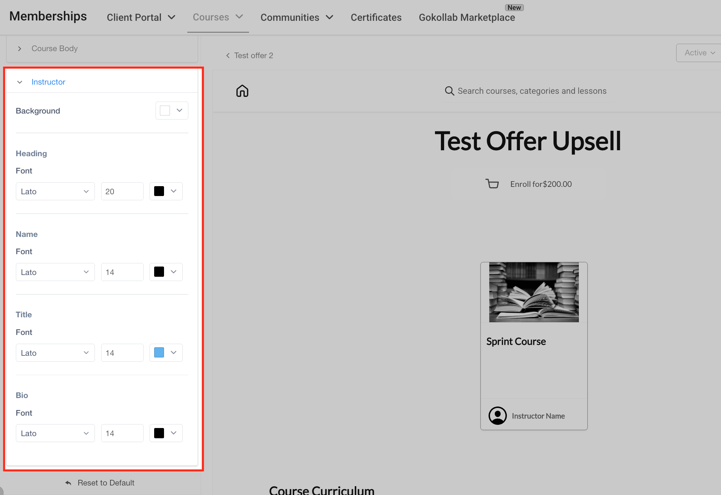Click the shopping cart enroll icon
Screen dimensions: 721x495
[x=492, y=184]
